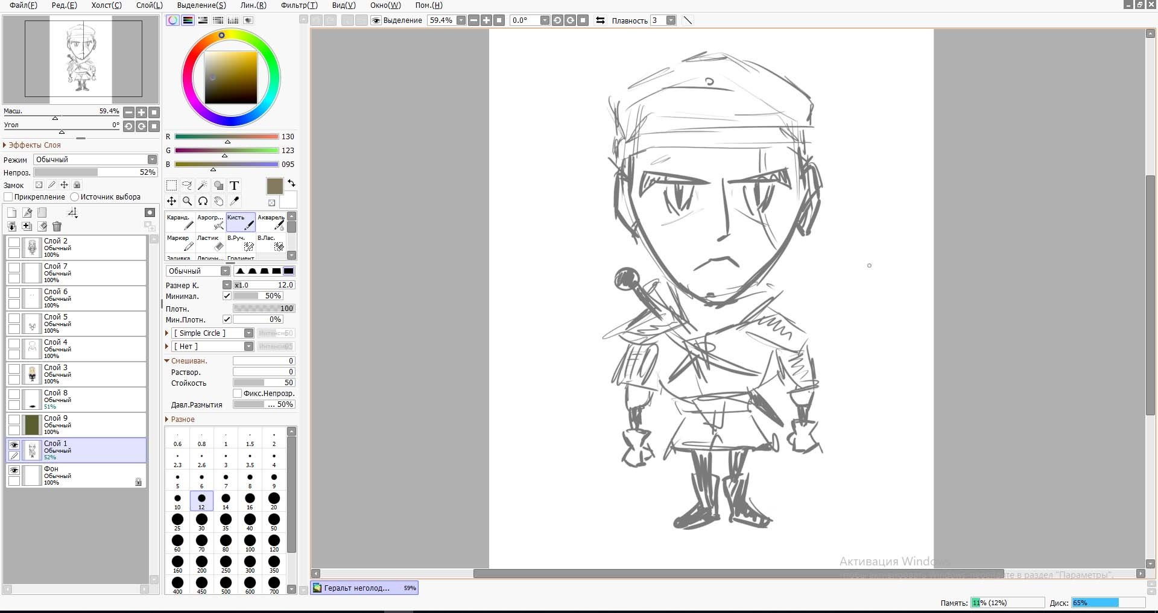Open the Фильтр menu

coord(299,5)
